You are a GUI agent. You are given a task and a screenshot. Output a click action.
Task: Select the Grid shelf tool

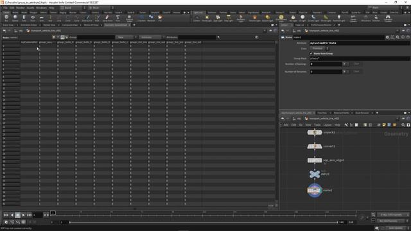tap(41, 18)
